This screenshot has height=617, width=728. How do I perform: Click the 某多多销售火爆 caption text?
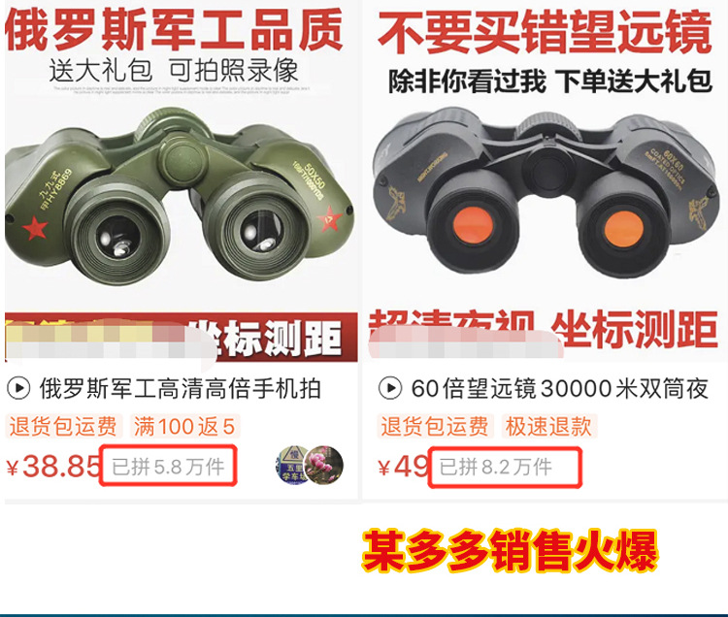pyautogui.click(x=510, y=551)
